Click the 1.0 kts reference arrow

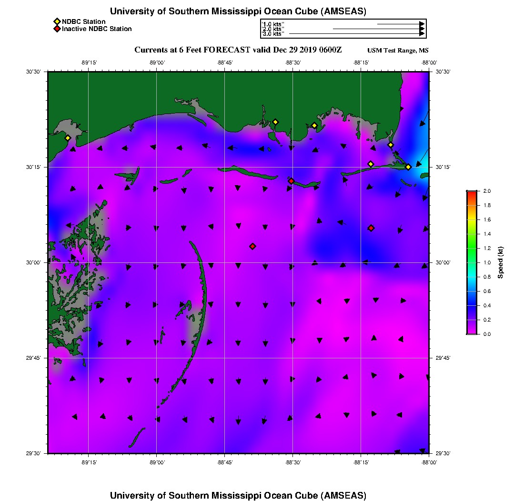coord(400,23)
